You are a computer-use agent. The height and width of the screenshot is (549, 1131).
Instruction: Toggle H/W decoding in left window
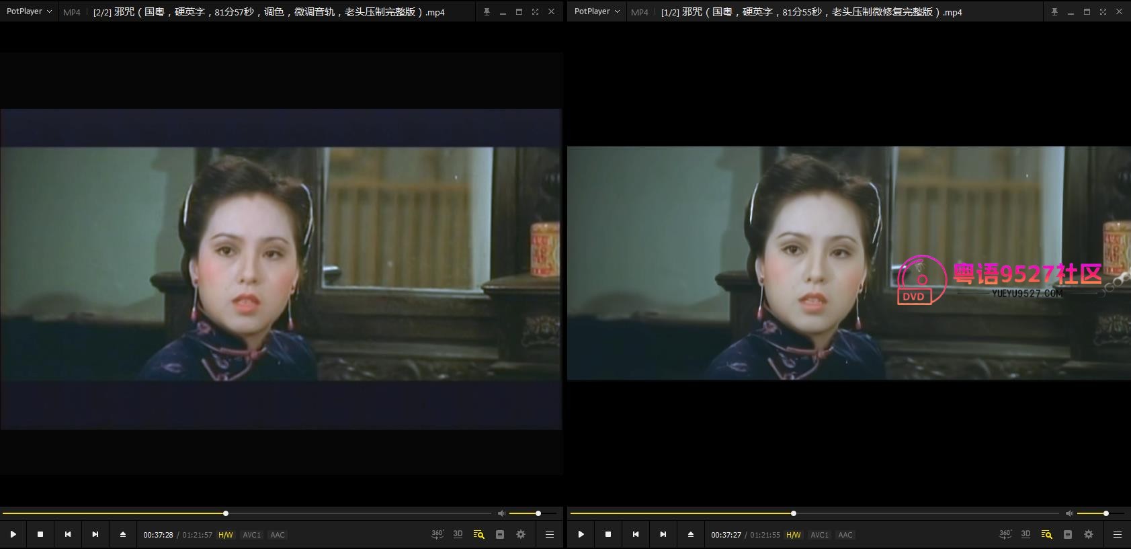[226, 535]
